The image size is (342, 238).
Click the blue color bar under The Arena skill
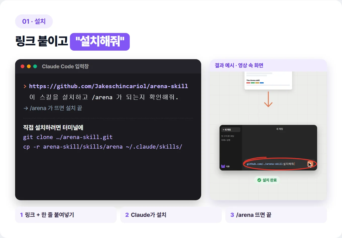tap(262, 83)
